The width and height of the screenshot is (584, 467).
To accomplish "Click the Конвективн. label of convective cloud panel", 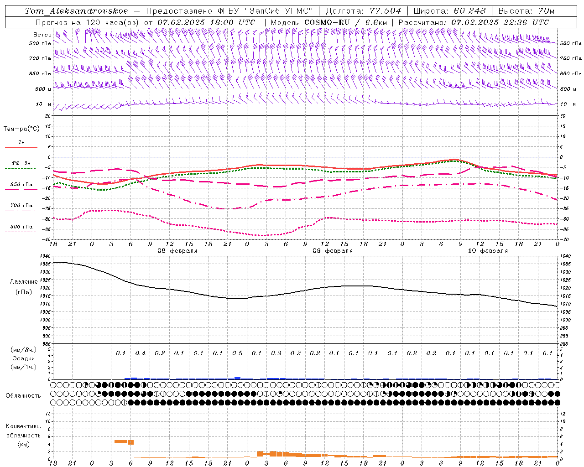I will click(x=23, y=426).
